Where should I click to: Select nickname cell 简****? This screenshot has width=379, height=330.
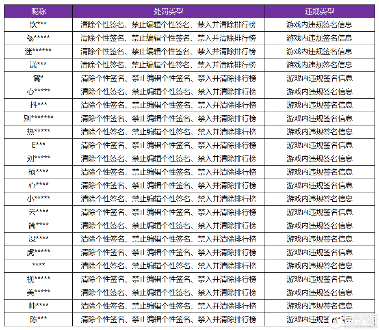(38, 226)
